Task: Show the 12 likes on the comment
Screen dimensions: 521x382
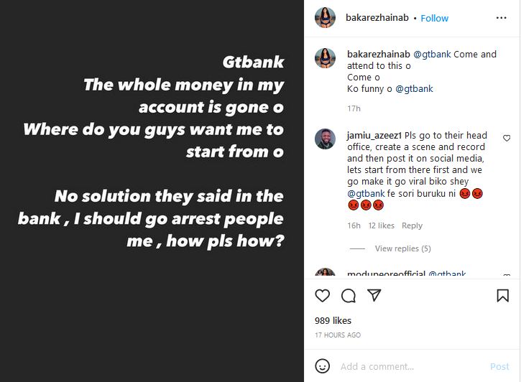Action: [381, 225]
